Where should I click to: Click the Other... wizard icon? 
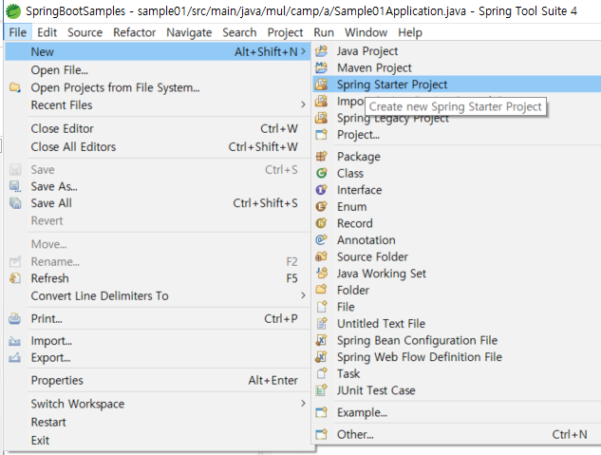321,434
